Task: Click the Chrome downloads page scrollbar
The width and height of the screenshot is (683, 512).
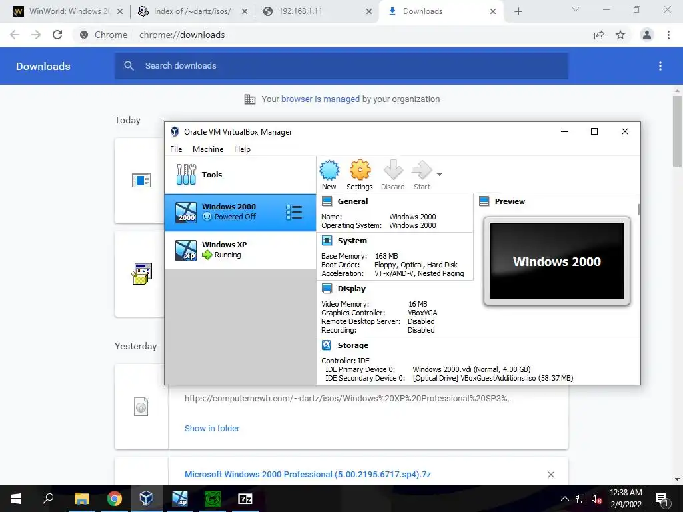Action: pos(678,131)
